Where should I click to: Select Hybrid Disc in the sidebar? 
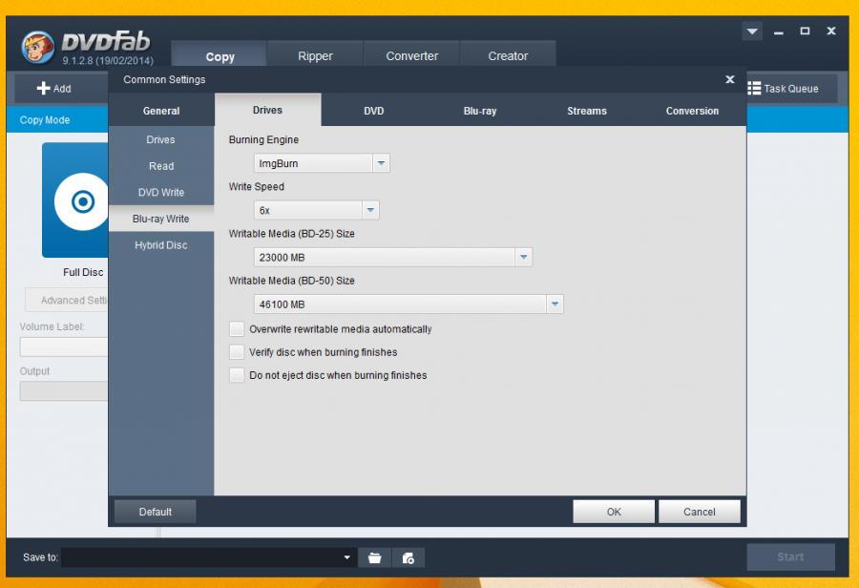(160, 245)
